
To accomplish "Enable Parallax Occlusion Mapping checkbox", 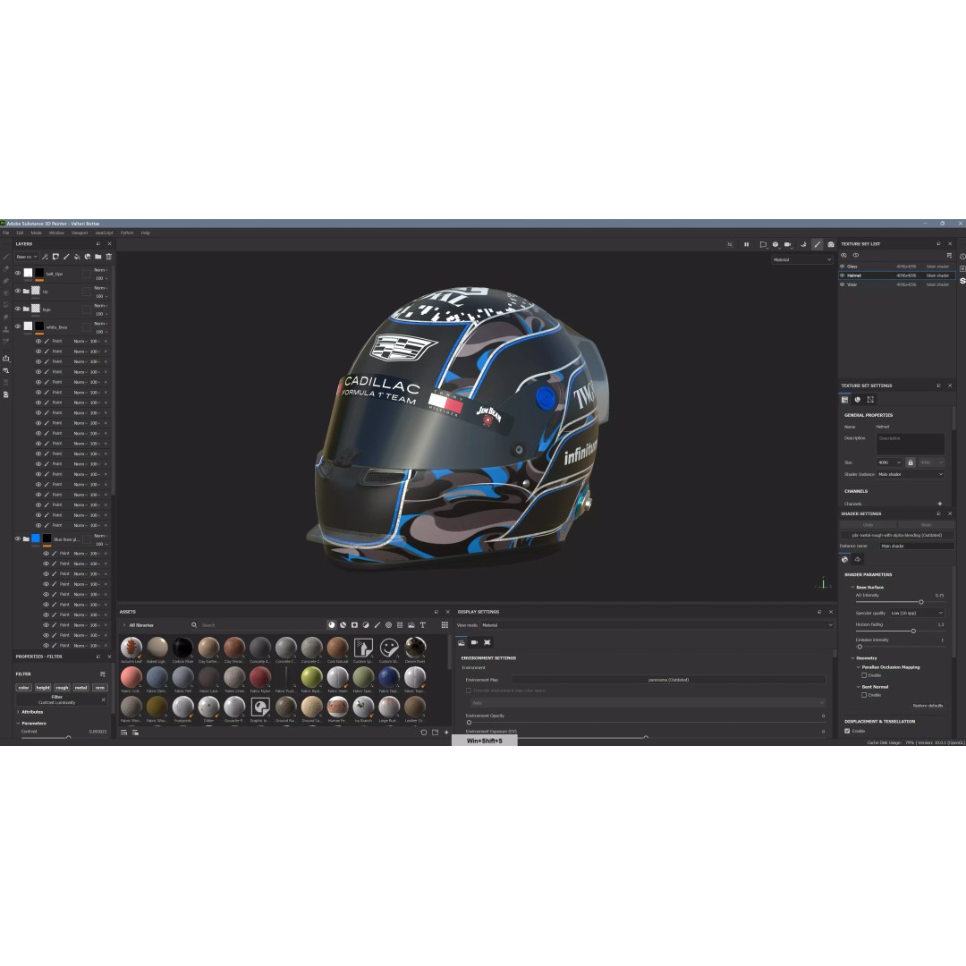I will click(x=864, y=676).
